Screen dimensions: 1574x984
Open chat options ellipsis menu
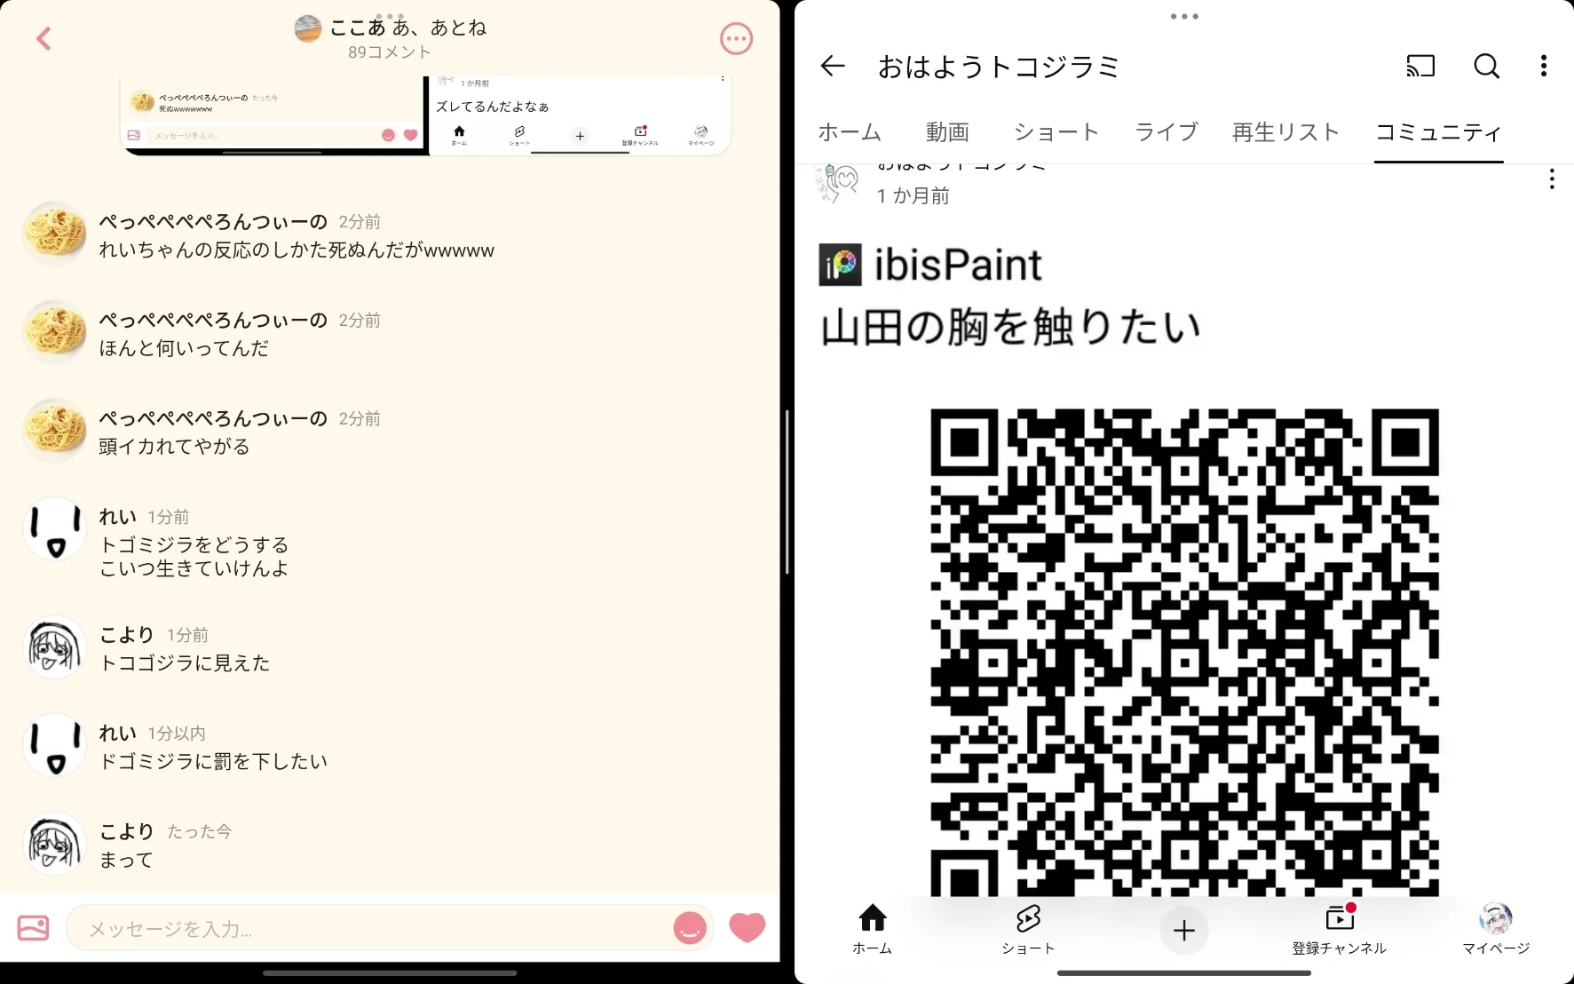(736, 38)
